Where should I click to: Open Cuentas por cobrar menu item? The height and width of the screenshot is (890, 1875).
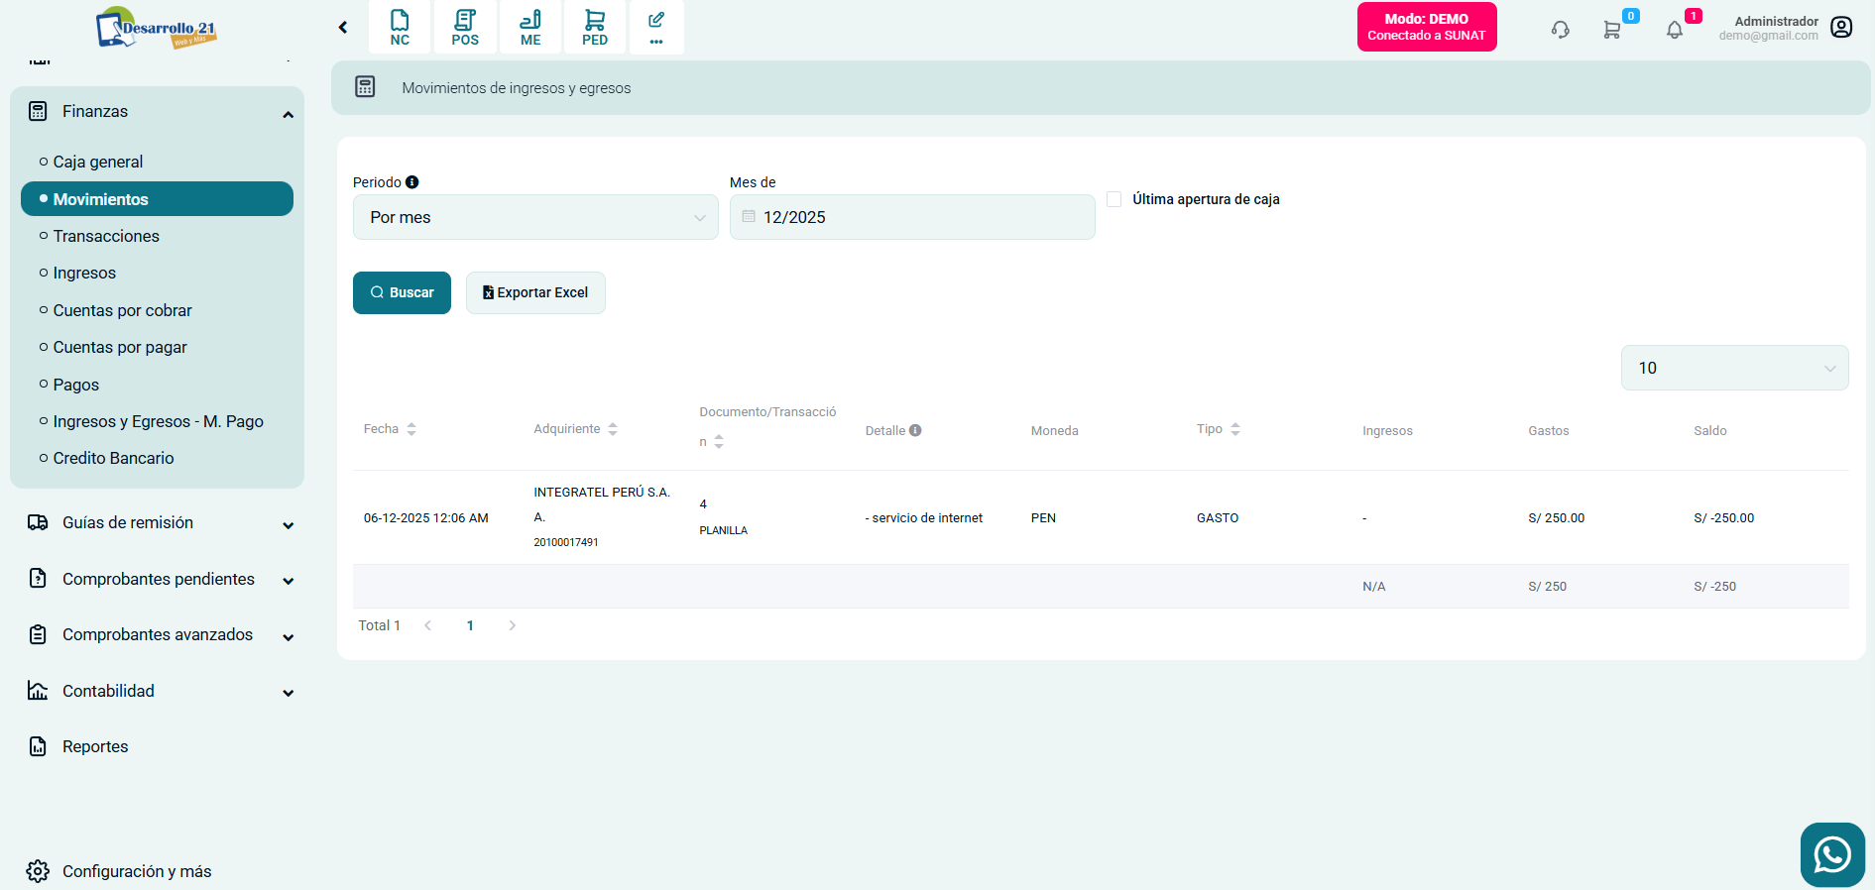(x=122, y=310)
